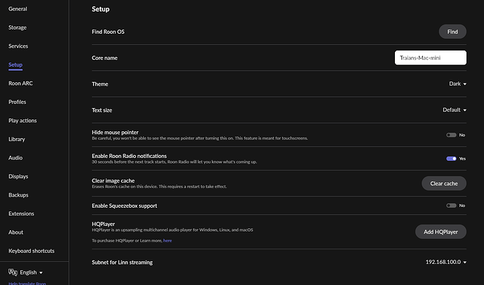Select Roon ARC in the sidebar

pyautogui.click(x=20, y=84)
